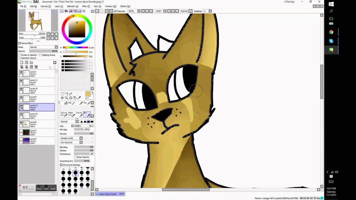Create a new layer folder
This screenshot has width=356, height=200.
tap(31, 62)
